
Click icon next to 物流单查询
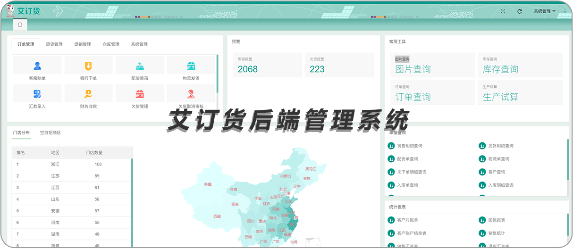point(482,159)
